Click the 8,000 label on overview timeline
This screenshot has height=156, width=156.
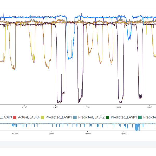pyautogui.click(x=51, y=134)
